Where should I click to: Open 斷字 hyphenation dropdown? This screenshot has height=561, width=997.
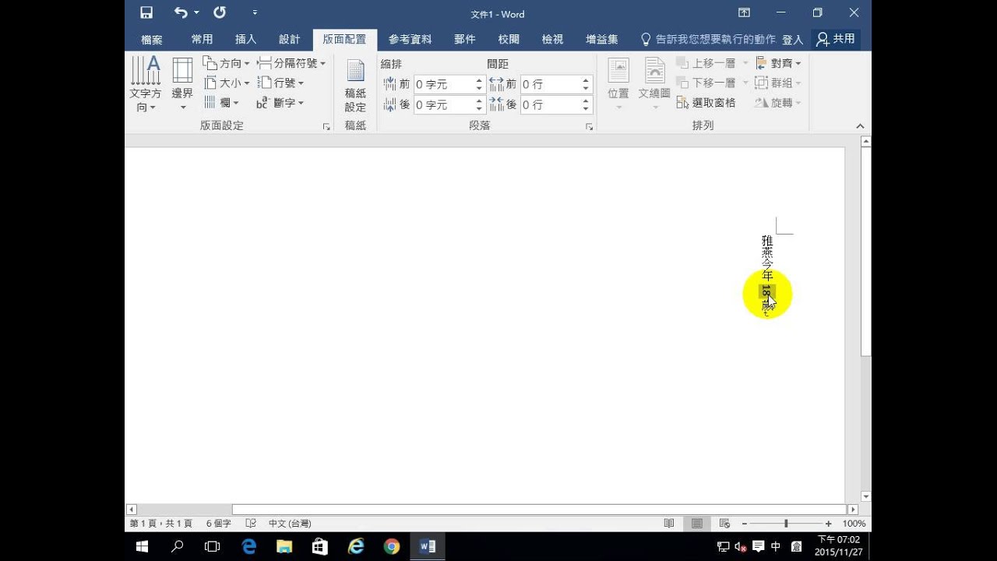tap(280, 102)
